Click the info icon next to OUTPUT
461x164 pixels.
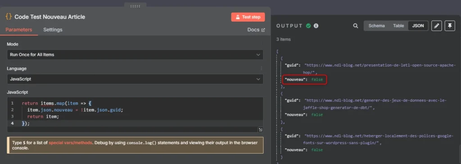(316, 26)
